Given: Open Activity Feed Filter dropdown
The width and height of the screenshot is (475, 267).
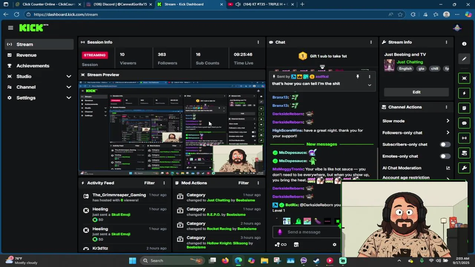Looking at the screenshot, I should point(150,183).
